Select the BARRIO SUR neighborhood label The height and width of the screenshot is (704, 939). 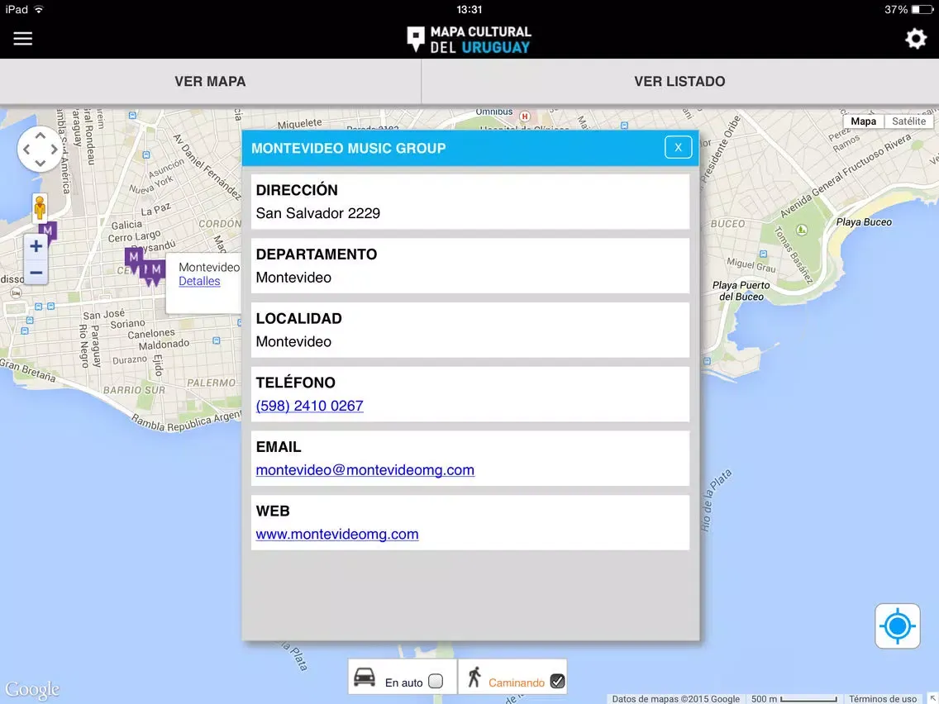(x=134, y=390)
